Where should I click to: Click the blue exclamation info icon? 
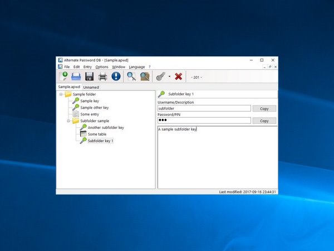[116, 76]
